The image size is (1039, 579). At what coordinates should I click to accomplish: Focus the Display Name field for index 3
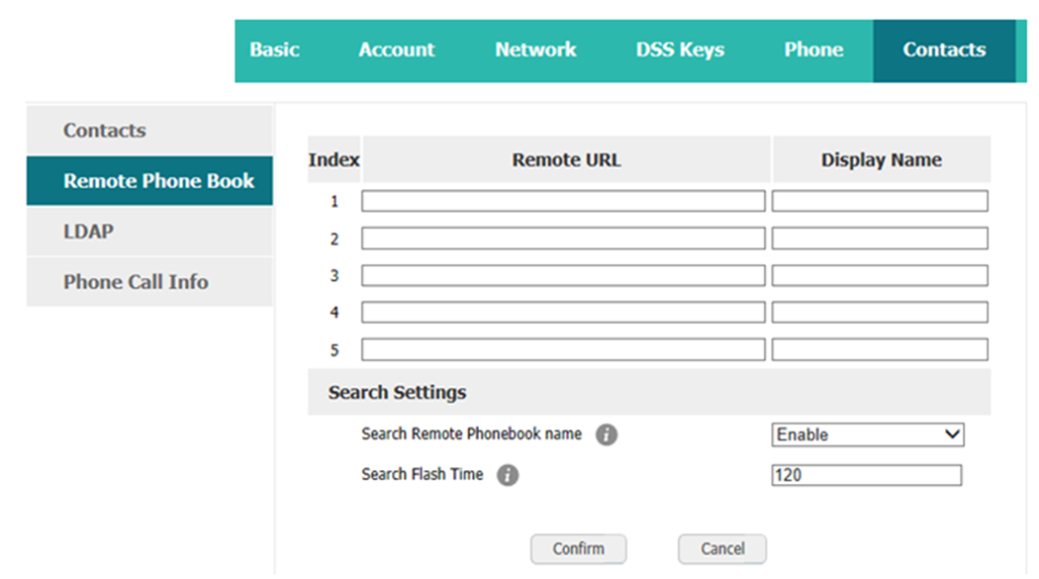[880, 275]
